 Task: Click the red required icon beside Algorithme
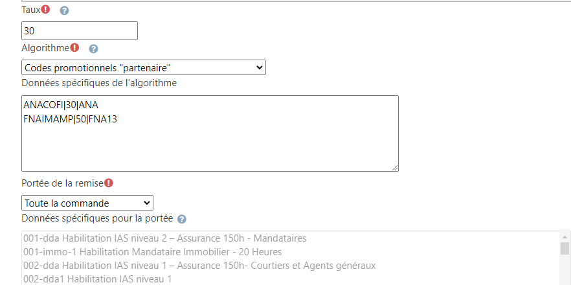(x=74, y=47)
